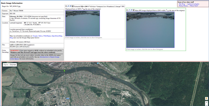Open the Google map link
This screenshot has height=106, width=209.
coord(35,36)
